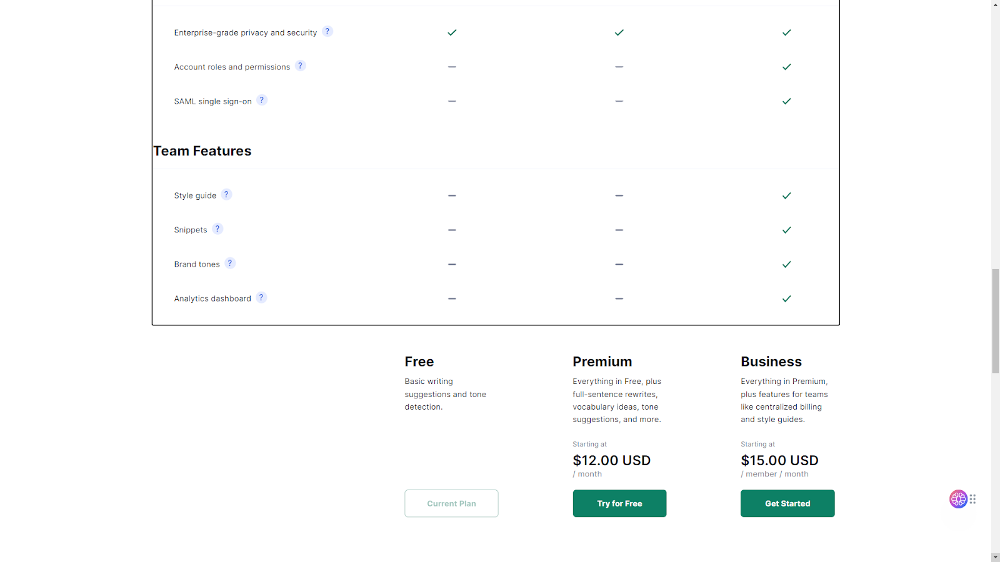Click the Premium checkmark for Enterprise-grade privacy
This screenshot has width=1000, height=562.
[x=619, y=32]
